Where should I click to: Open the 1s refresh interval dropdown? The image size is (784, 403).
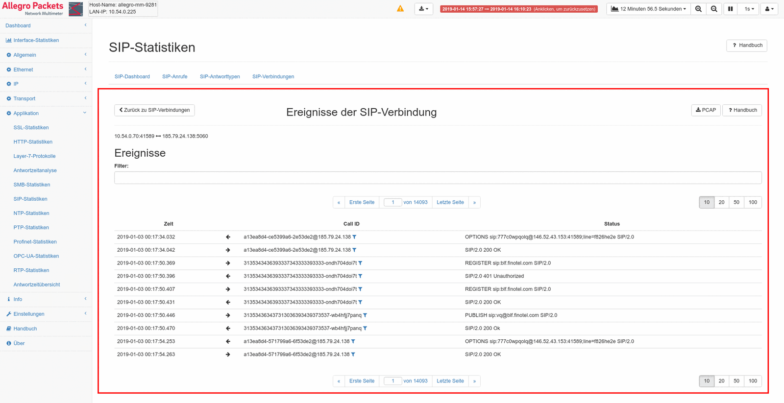(x=749, y=9)
